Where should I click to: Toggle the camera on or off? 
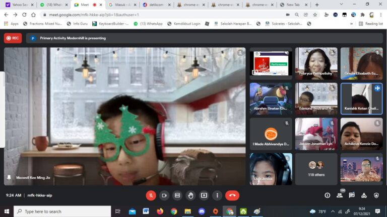[164, 195]
